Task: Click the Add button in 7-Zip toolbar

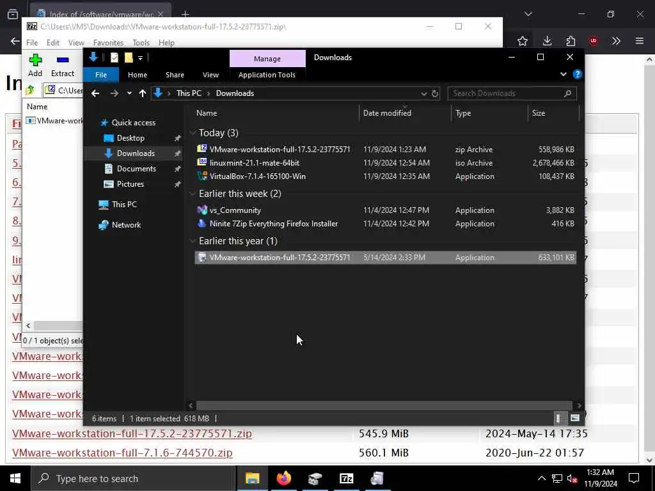Action: 35,66
